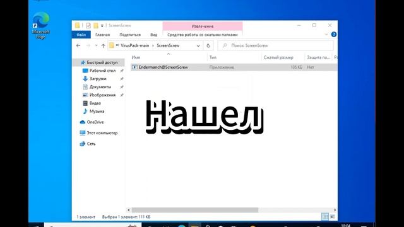Go up one folder level
Viewport: 404px width, 227px height.
click(x=104, y=45)
